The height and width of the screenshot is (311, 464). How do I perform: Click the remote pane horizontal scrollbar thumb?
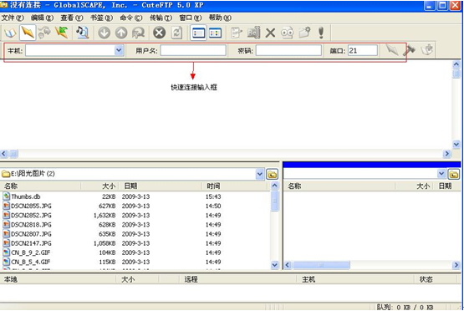coord(321,265)
